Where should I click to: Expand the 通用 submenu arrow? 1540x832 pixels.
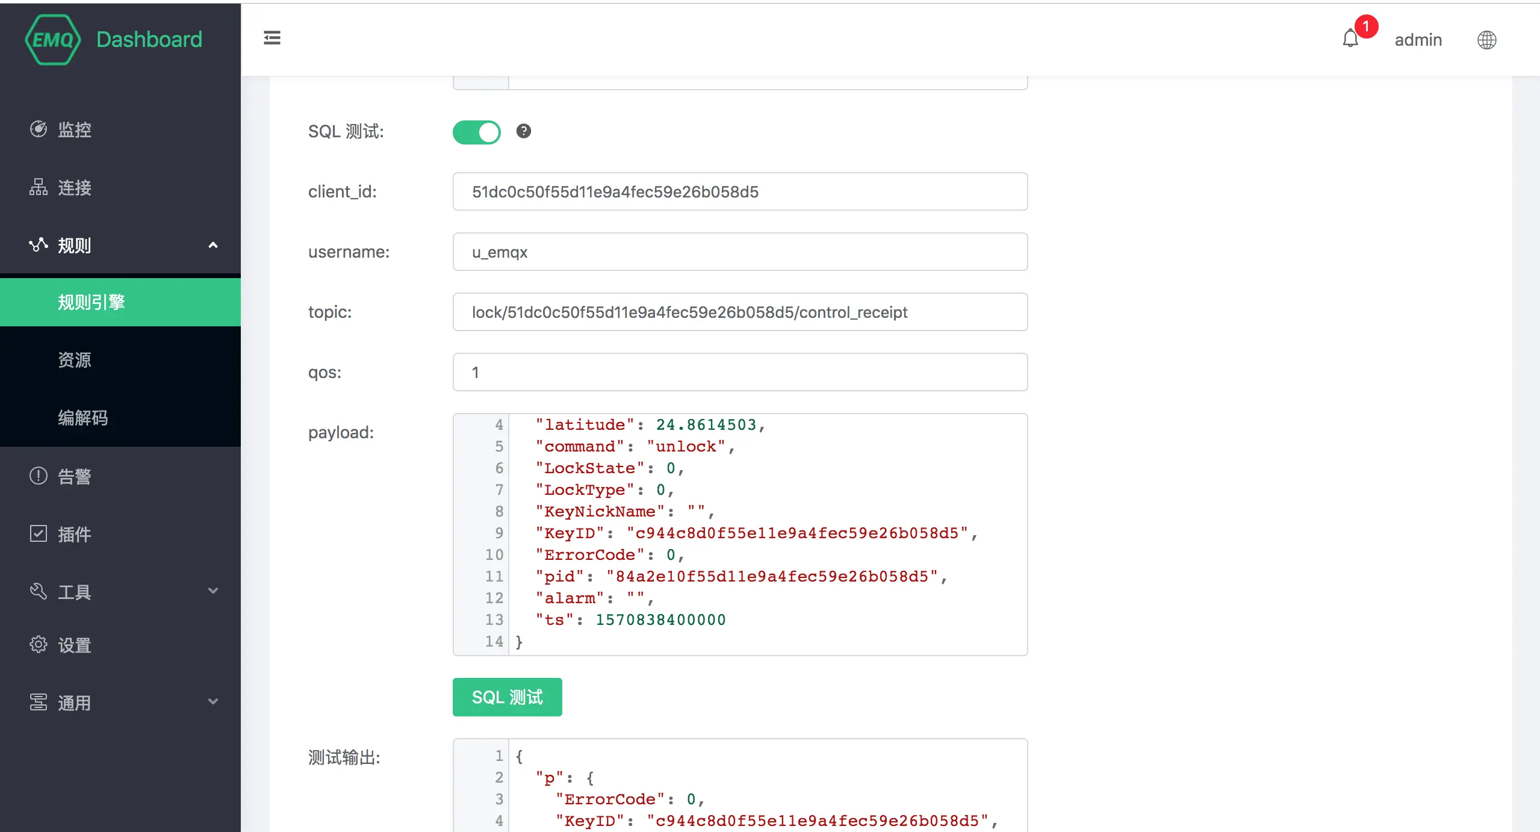point(213,701)
